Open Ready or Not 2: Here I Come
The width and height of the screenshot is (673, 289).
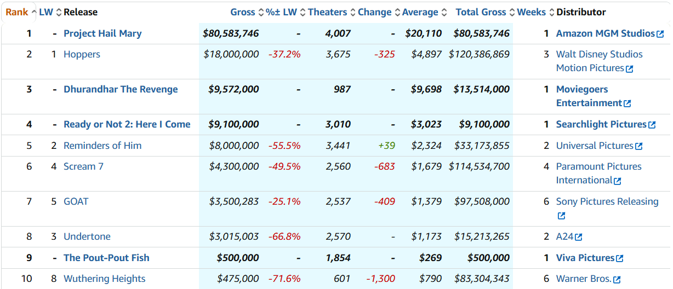tap(127, 124)
